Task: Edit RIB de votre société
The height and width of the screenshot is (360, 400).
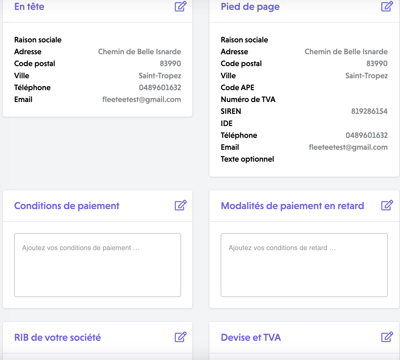Action: (180, 337)
